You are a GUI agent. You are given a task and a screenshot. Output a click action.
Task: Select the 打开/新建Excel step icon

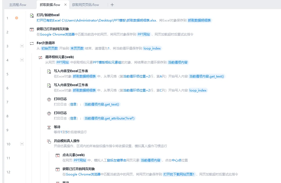coord(32,15)
